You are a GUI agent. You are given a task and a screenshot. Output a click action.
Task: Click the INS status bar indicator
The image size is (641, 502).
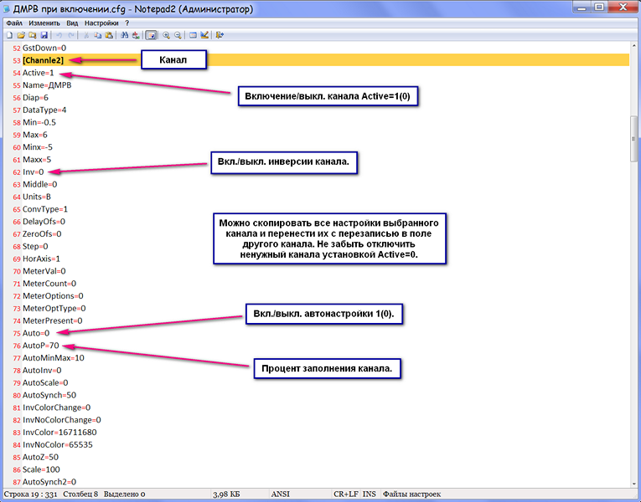click(370, 494)
